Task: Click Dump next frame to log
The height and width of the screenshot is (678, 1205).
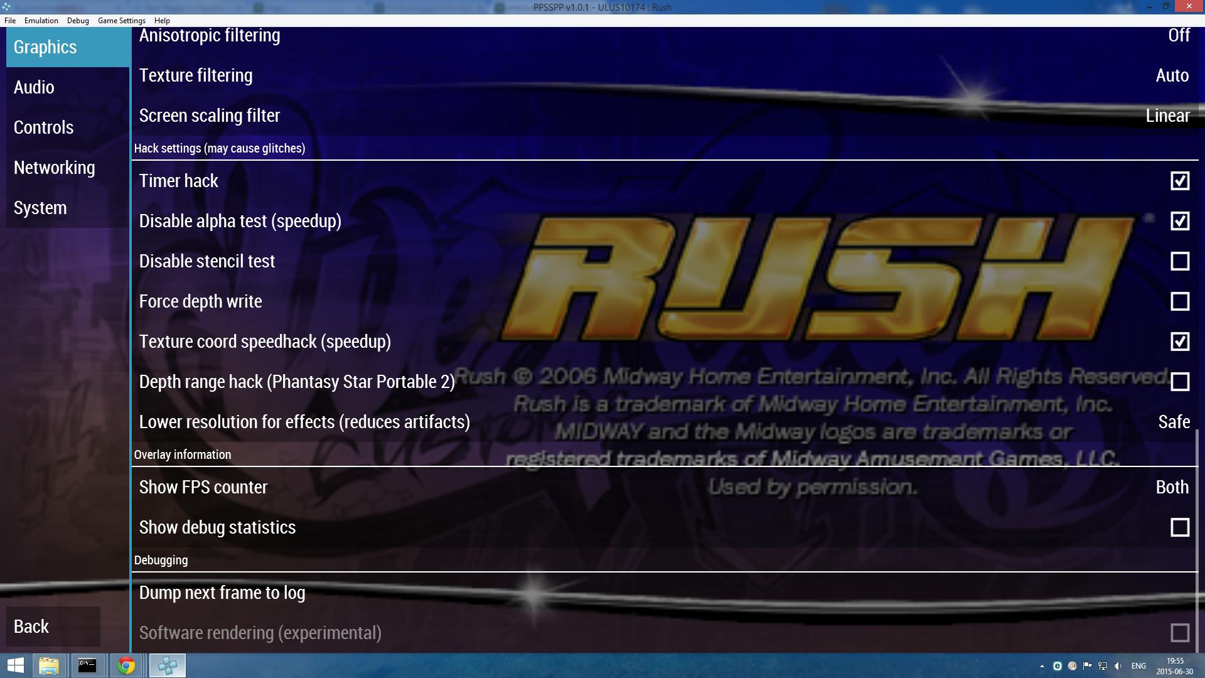Action: (x=222, y=593)
